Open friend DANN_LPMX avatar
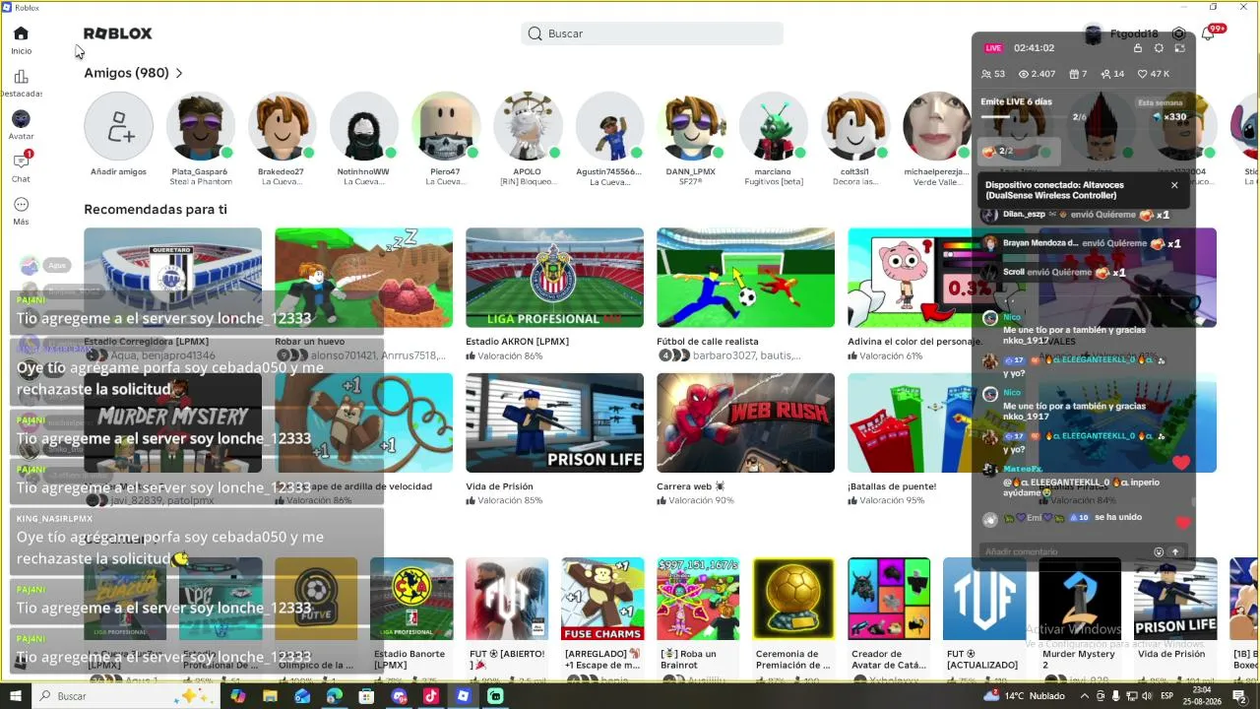1260x709 pixels. (691, 126)
